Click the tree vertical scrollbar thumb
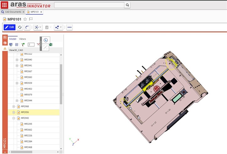Image resolution: width=227 pixels, height=154 pixels. [61, 84]
